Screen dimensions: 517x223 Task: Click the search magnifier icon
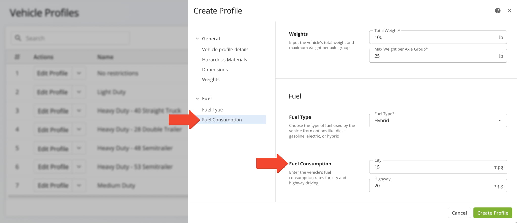pos(18,38)
